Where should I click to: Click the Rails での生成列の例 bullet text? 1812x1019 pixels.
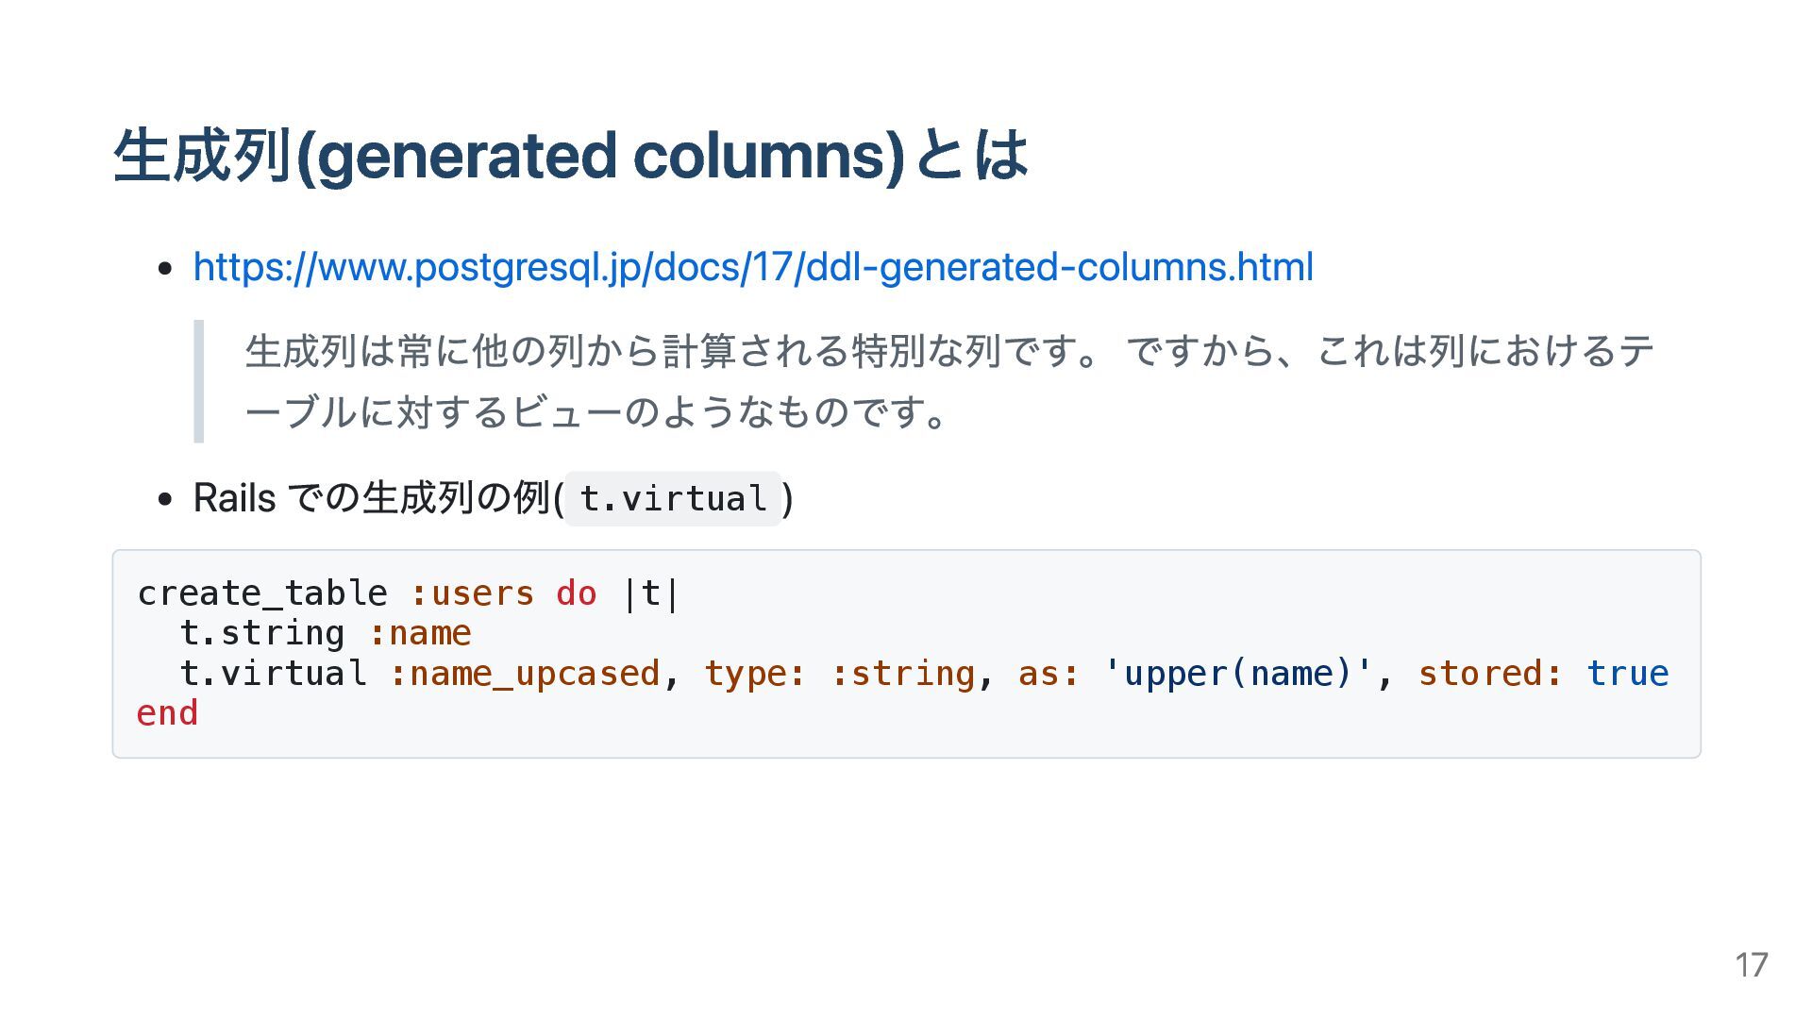coord(378,497)
